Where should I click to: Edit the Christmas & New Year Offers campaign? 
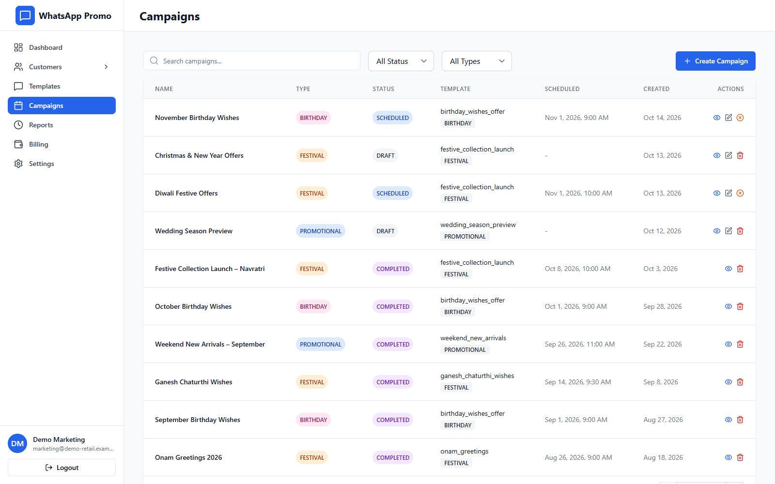728,155
